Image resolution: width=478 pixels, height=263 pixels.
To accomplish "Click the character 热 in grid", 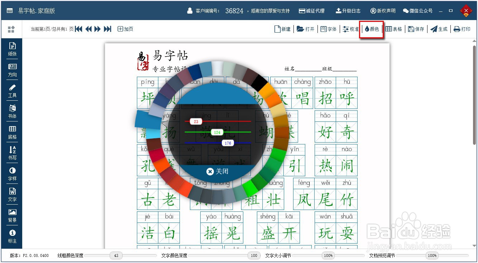I will pyautogui.click(x=325, y=166).
